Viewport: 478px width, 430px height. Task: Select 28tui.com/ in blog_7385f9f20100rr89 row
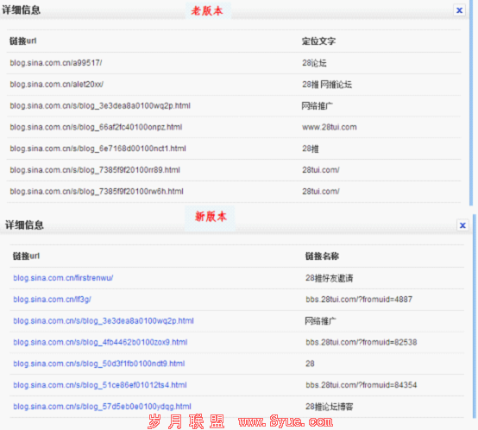click(321, 170)
